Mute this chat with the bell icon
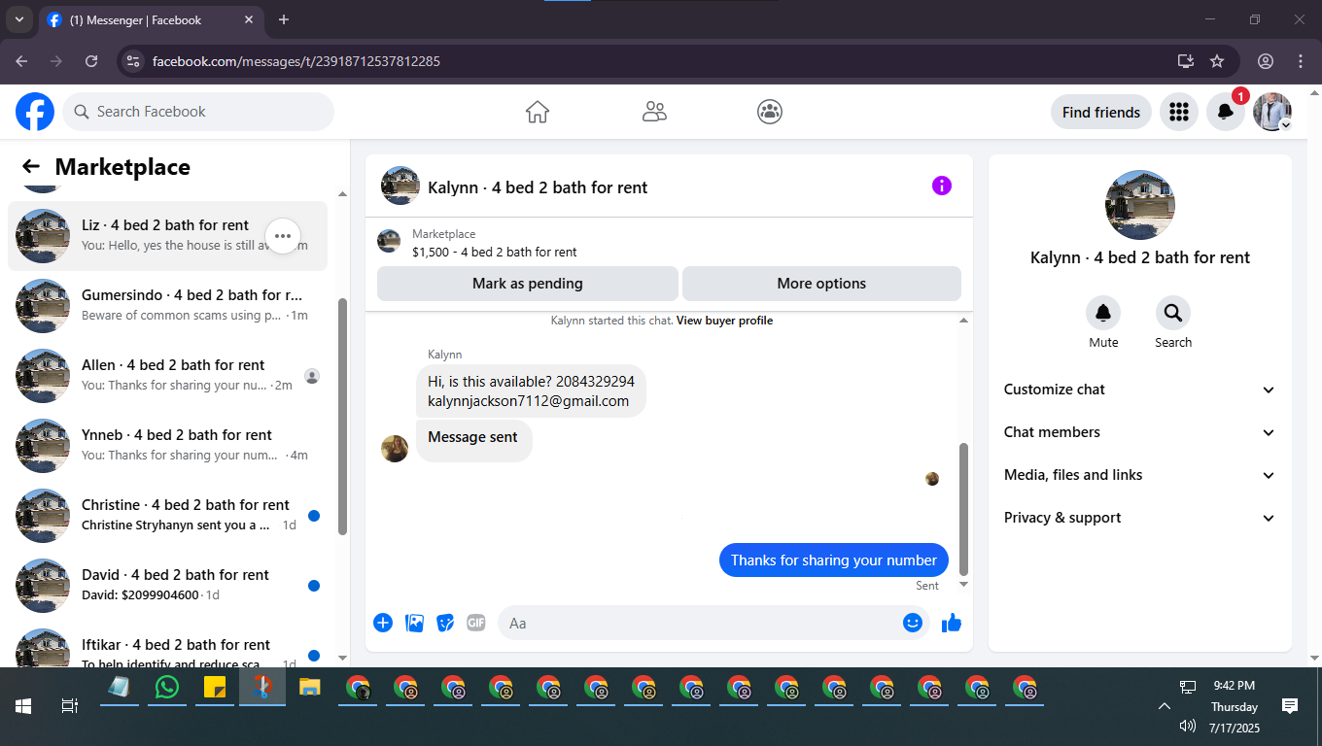1322x746 pixels. (1103, 313)
